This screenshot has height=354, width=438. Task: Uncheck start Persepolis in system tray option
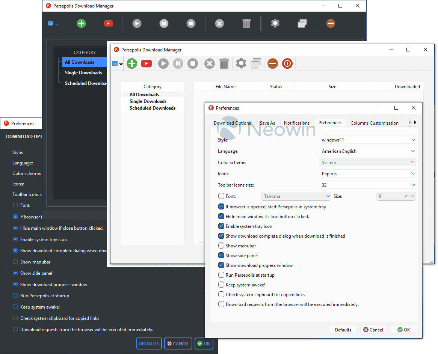[221, 206]
